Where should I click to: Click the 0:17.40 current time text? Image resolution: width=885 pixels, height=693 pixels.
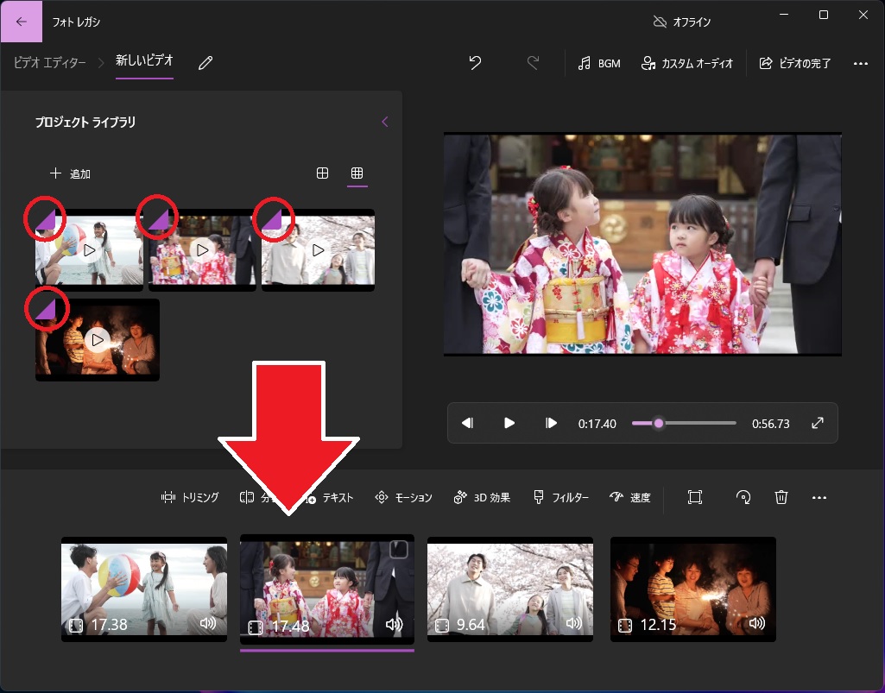click(597, 423)
